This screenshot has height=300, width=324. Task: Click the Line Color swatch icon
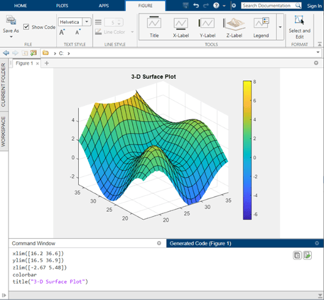pyautogui.click(x=98, y=32)
